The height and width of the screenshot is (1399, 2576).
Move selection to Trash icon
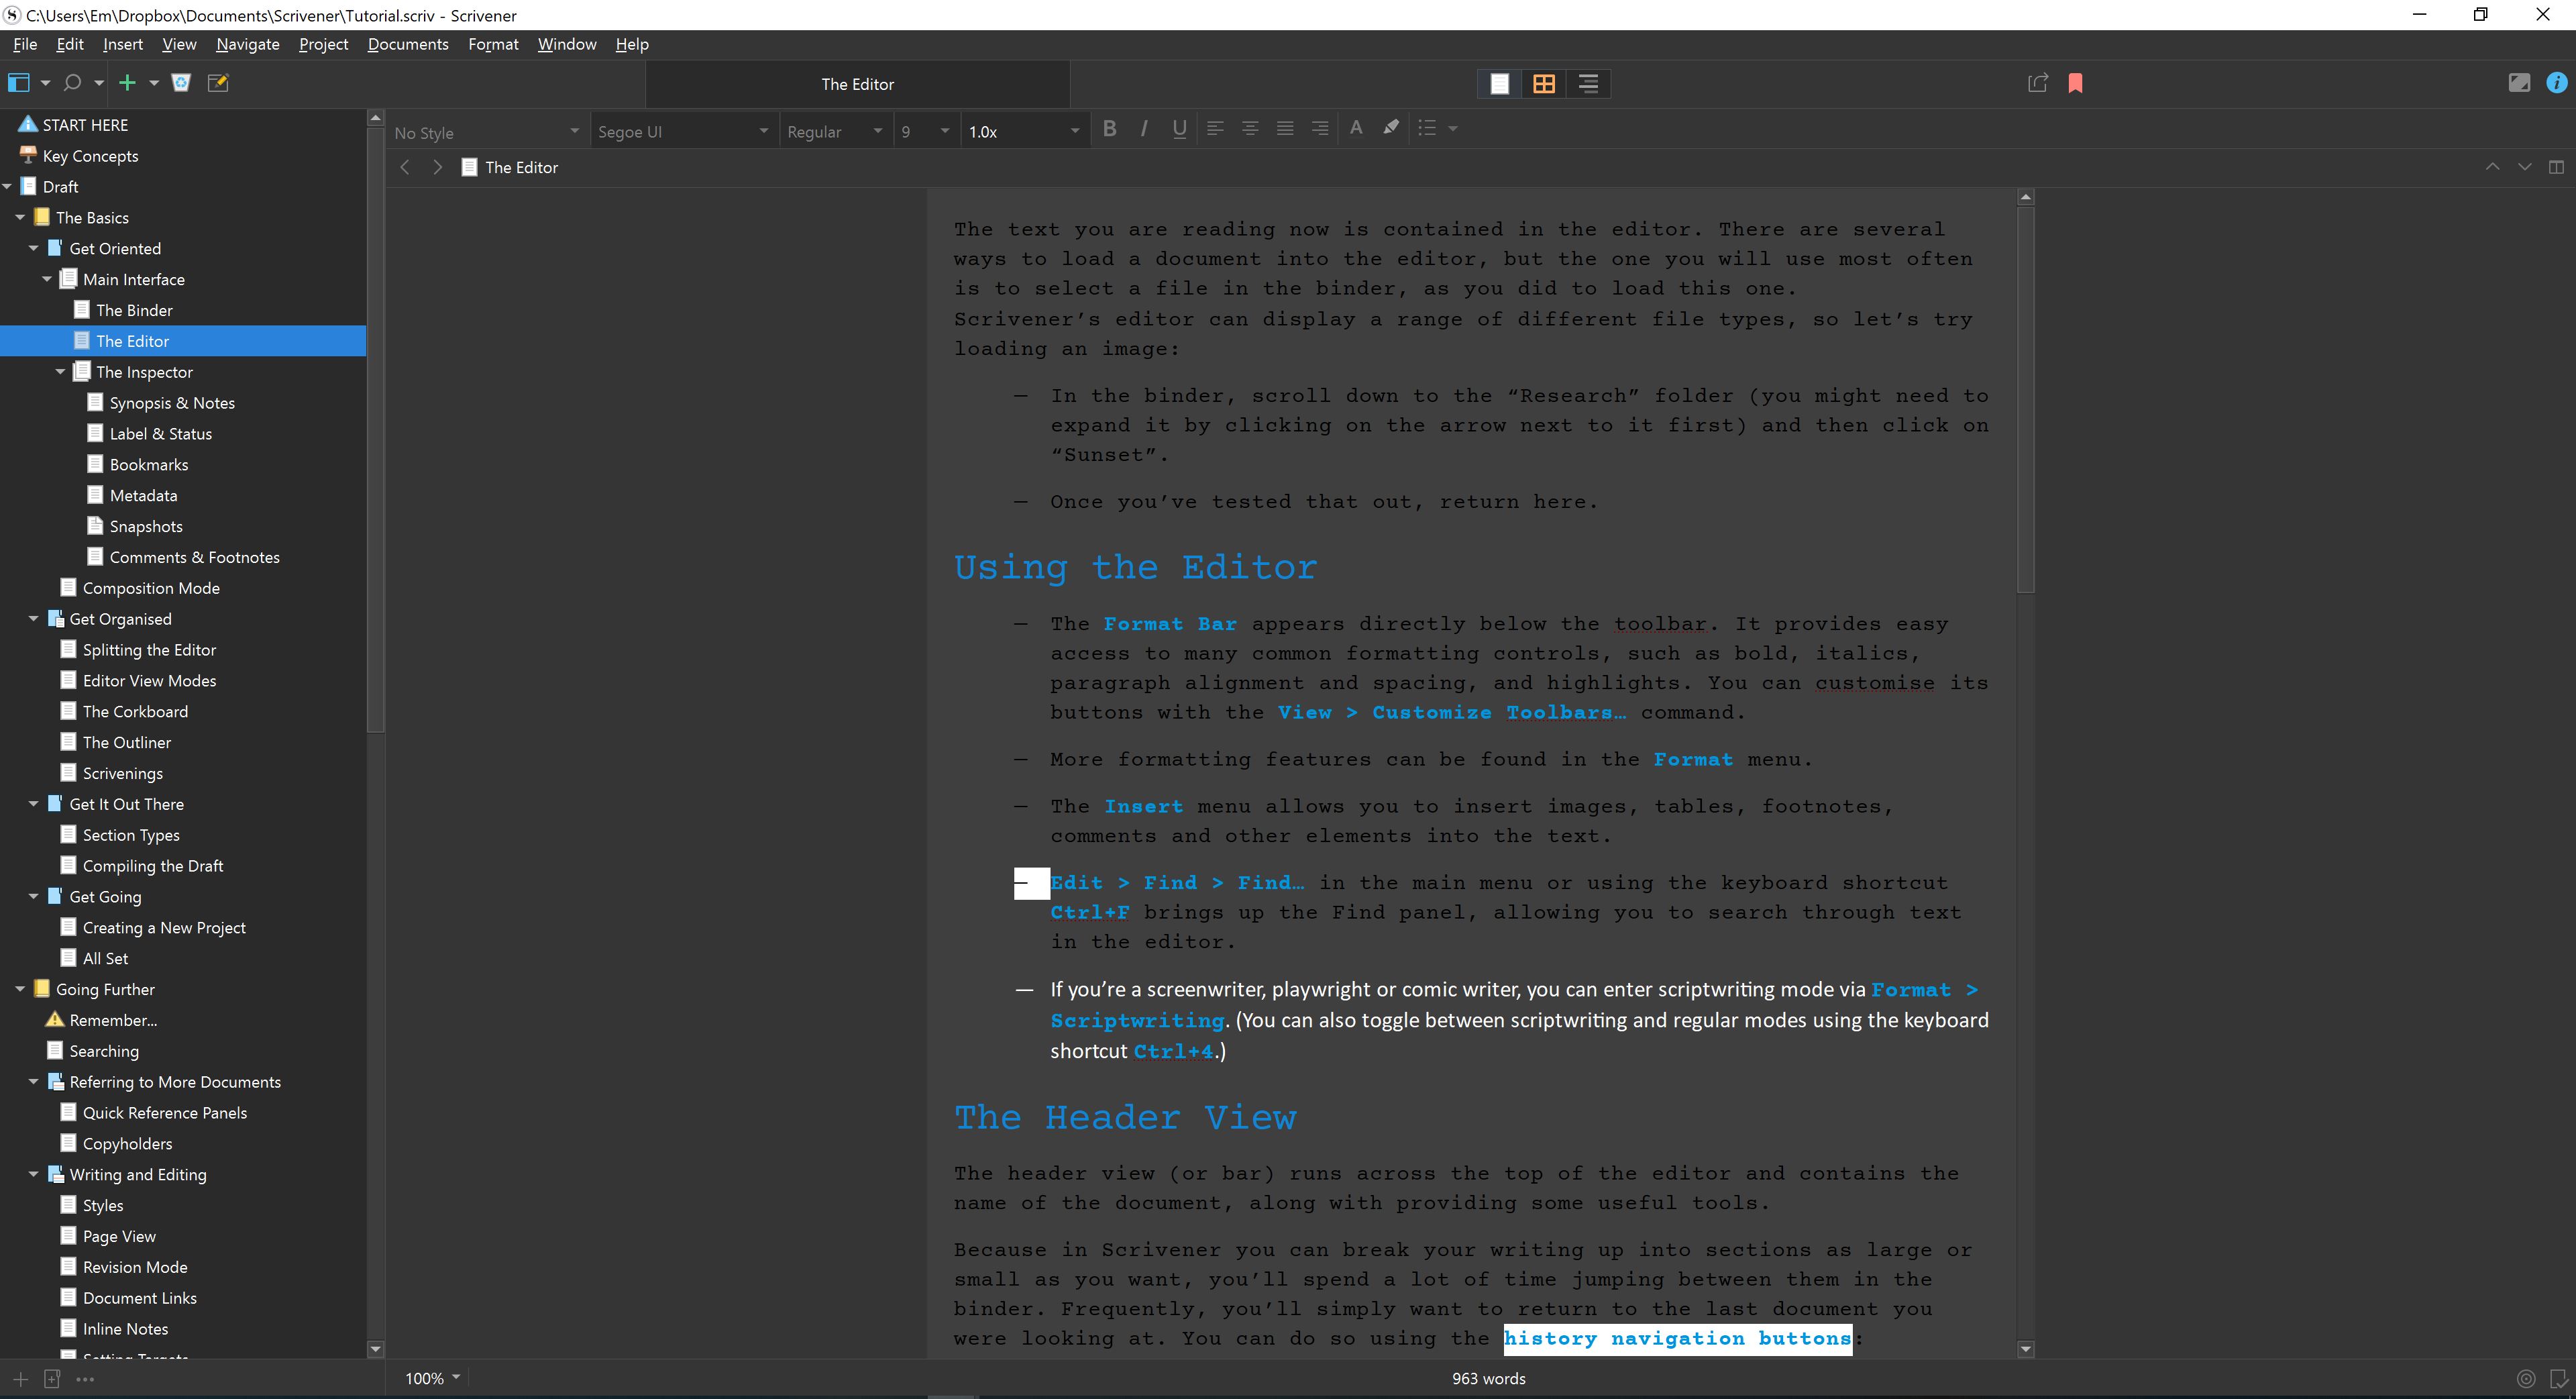181,83
